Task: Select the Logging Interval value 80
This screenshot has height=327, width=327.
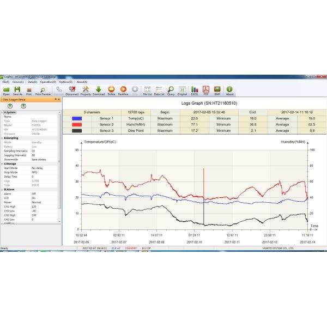Action: [33, 155]
